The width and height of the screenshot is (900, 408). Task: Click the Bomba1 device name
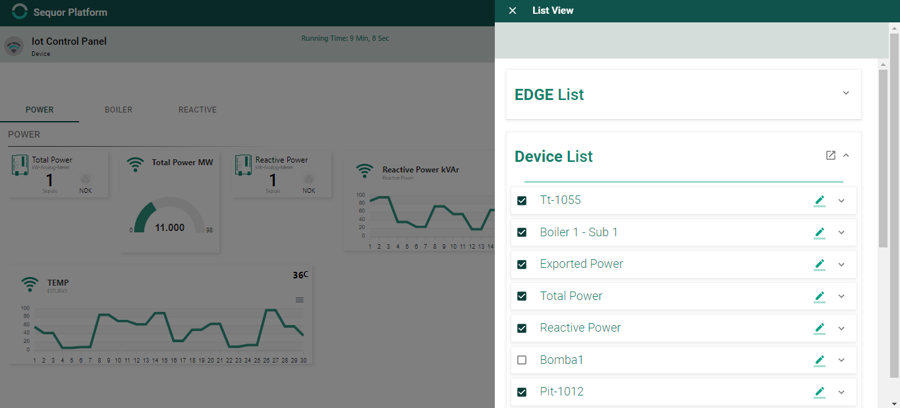561,360
